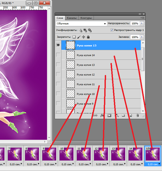Switch to the Каналы tab

tap(72, 18)
